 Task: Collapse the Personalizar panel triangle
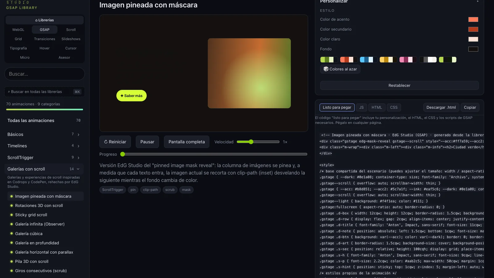click(478, 1)
